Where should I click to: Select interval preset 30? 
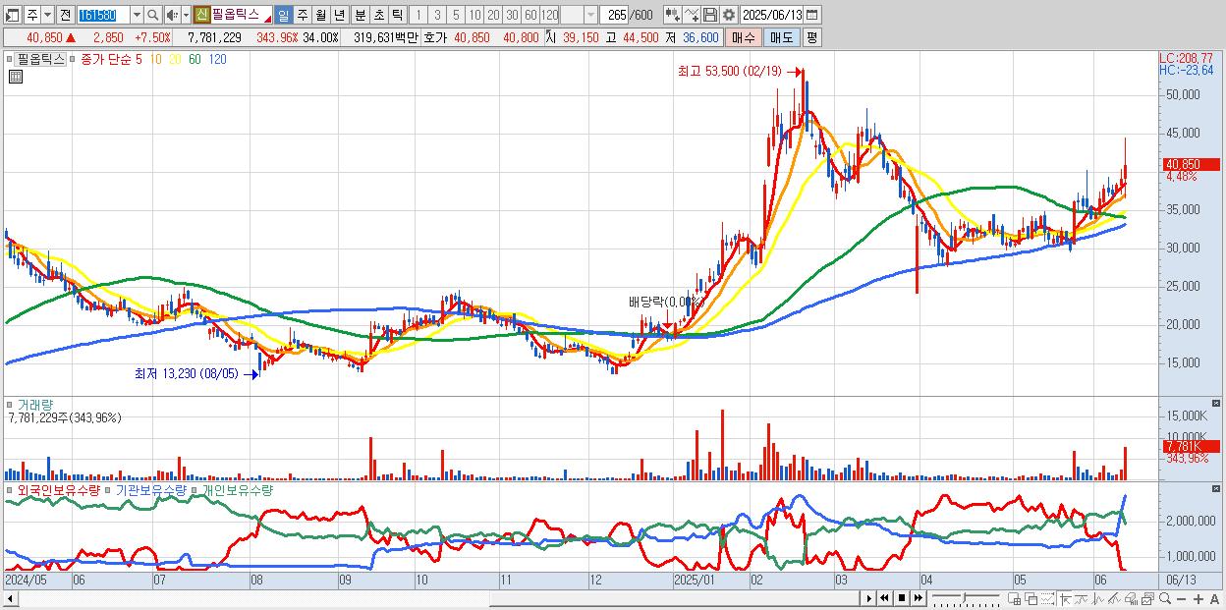point(512,15)
